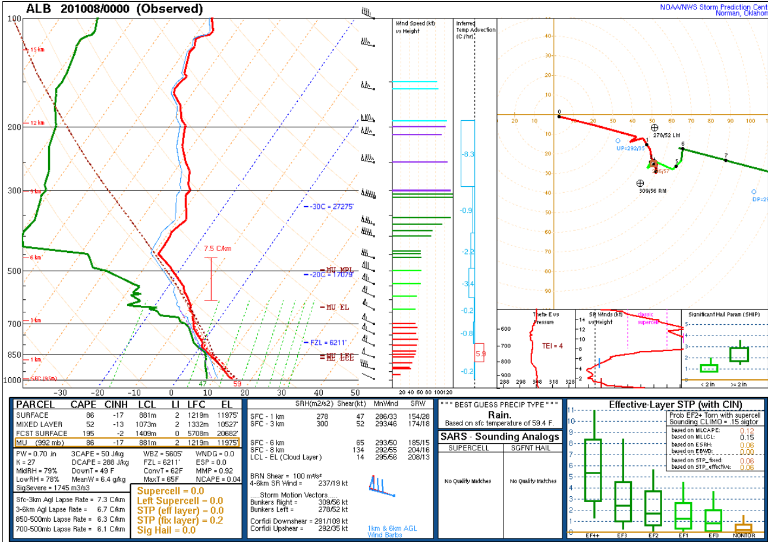Viewport: 768px width, 542px height.
Task: Click the 7.5 C/km lapse rate label on the Skew-T
Action: pyautogui.click(x=218, y=249)
